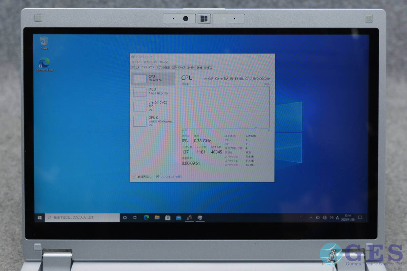The image size is (407, 271).
Task: Open Microsoft Store from the taskbar
Action: (168, 217)
